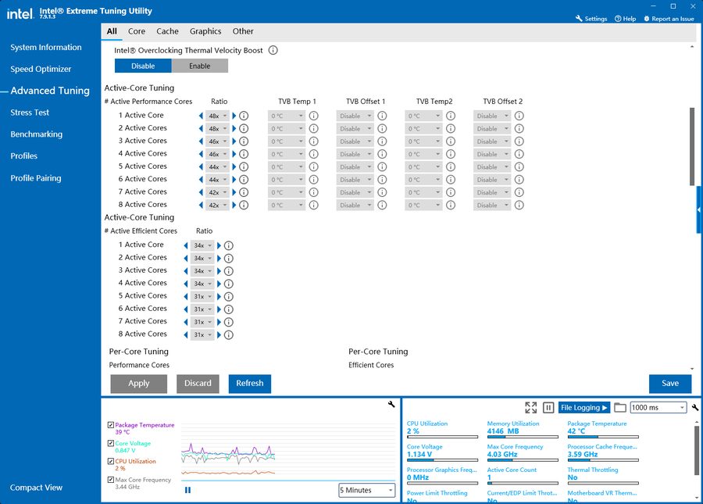Viewport: 703px width, 504px height.
Task: Click the Report an Issue bug icon
Action: click(647, 19)
